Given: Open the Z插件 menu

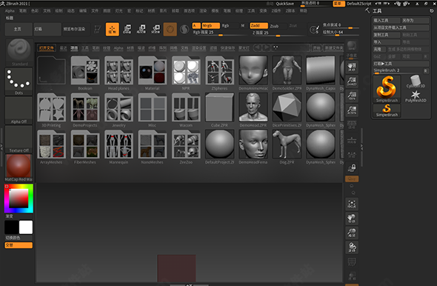Looking at the screenshot, I should [x=276, y=11].
